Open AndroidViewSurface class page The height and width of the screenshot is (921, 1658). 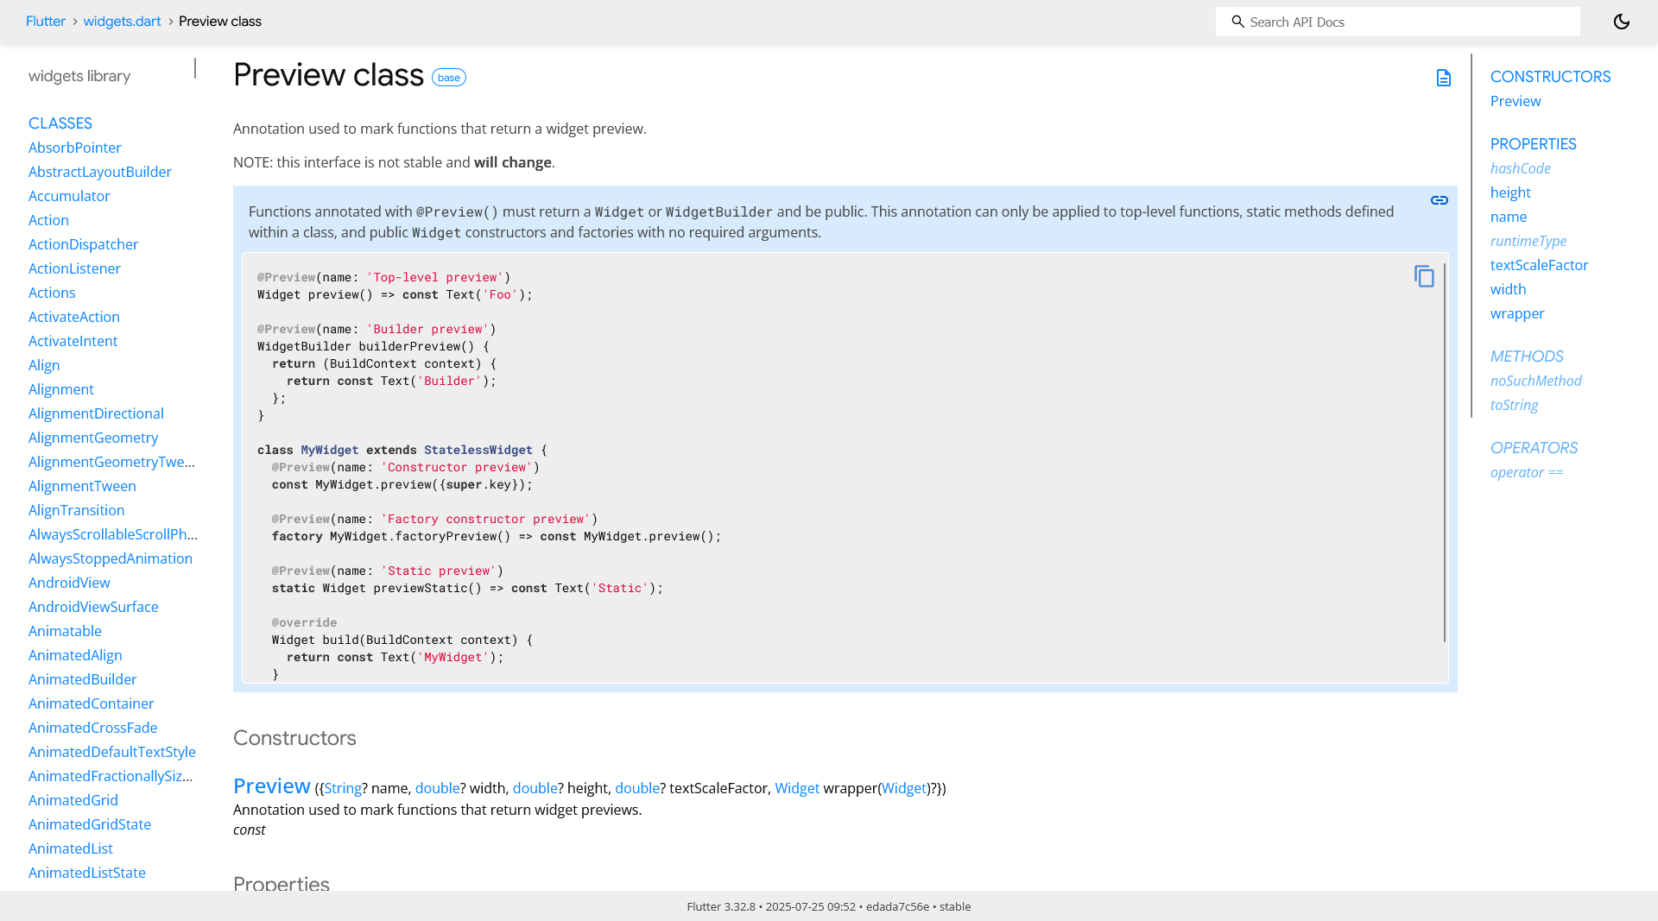pyautogui.click(x=93, y=607)
